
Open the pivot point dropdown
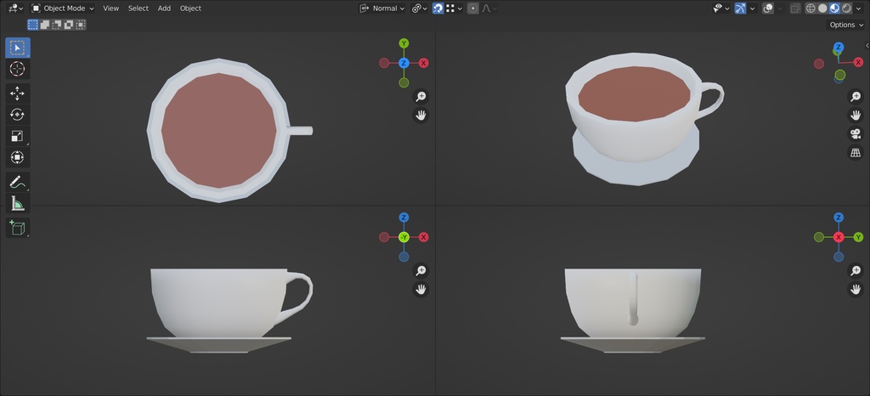[420, 8]
